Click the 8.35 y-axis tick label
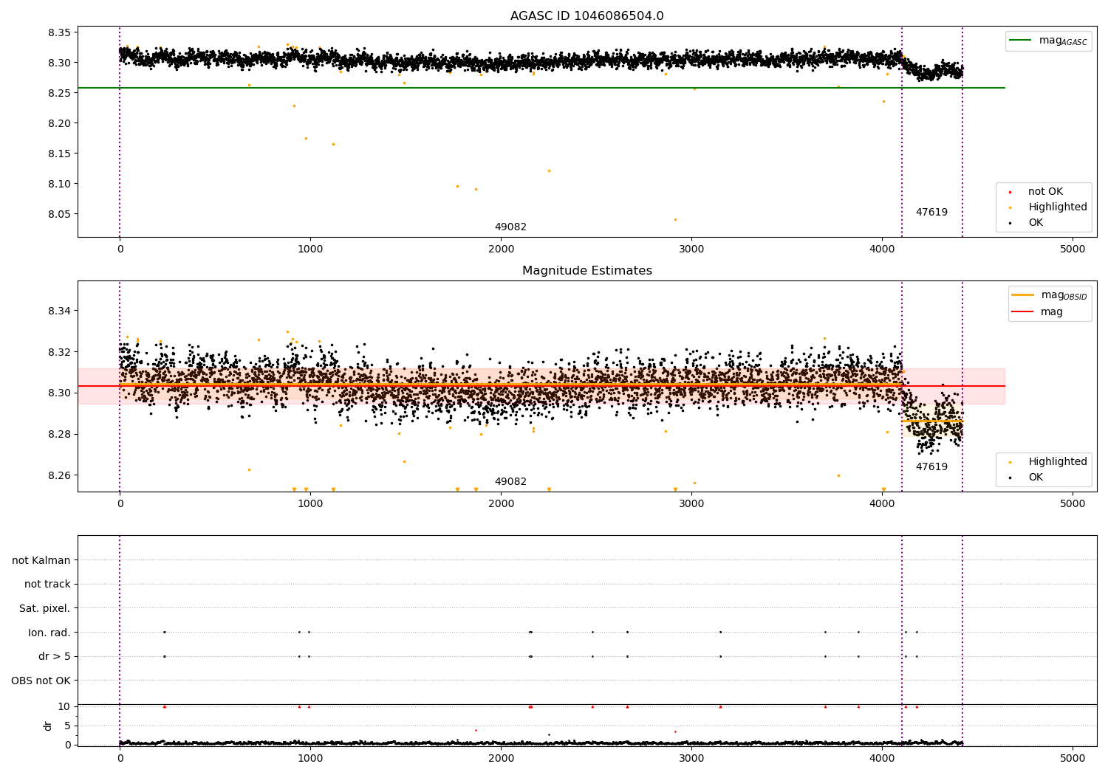Viewport: 1108px width, 775px height. tap(60, 33)
